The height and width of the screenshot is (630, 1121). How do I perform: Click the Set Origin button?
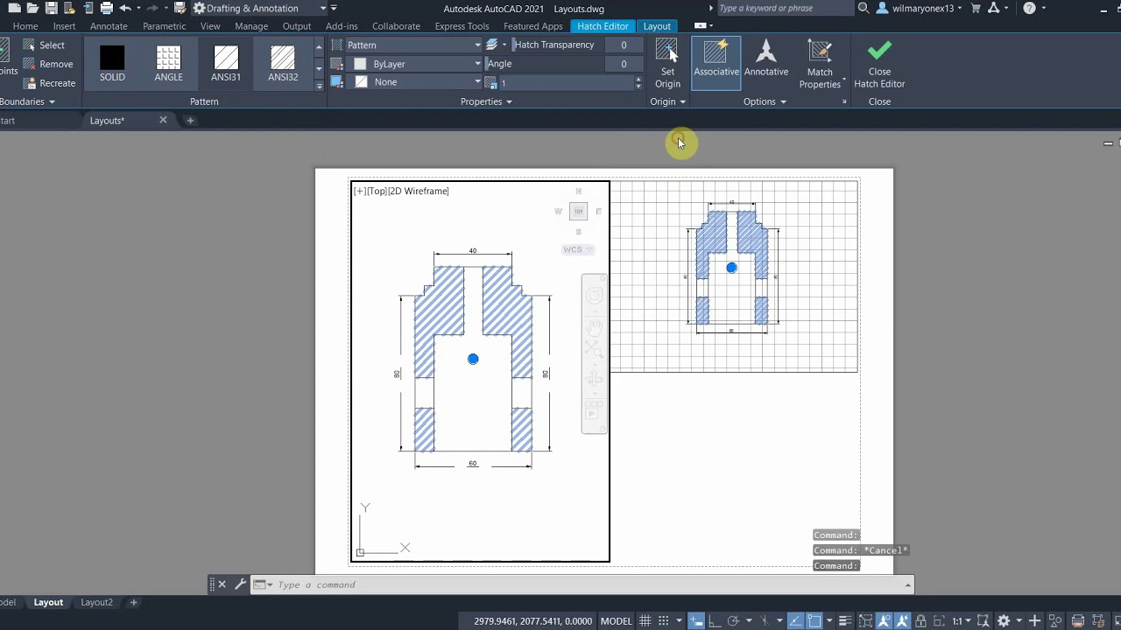tap(667, 64)
